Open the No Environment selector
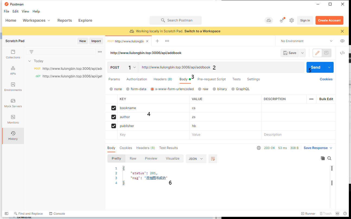This screenshot has height=219, width=351. [x=307, y=41]
